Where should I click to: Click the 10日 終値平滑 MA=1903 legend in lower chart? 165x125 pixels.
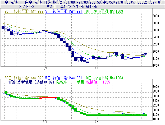point(104,78)
